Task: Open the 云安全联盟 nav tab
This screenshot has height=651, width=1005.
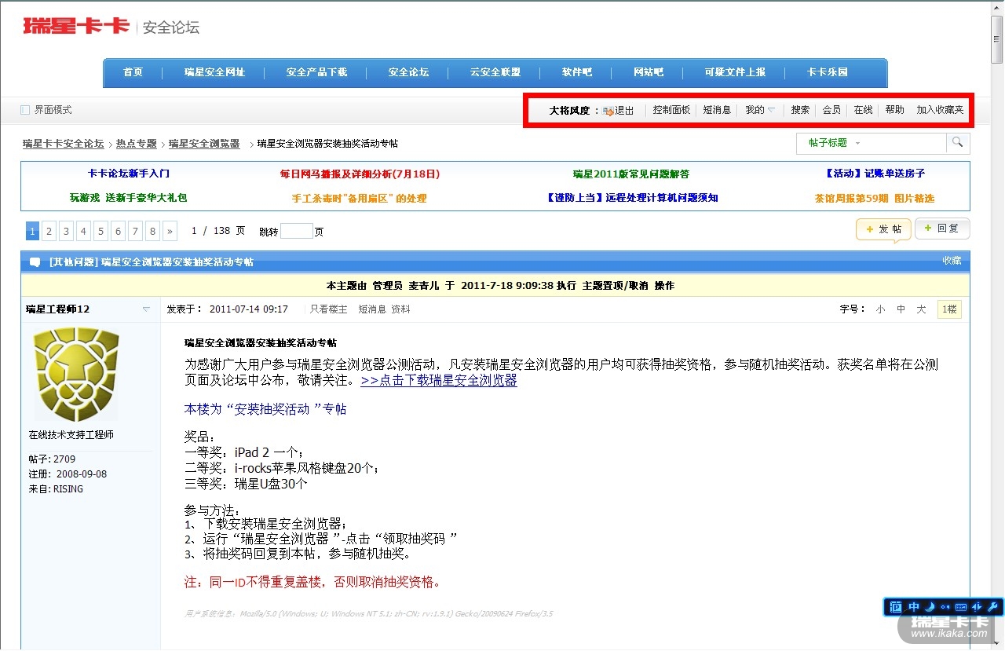Action: pos(495,72)
